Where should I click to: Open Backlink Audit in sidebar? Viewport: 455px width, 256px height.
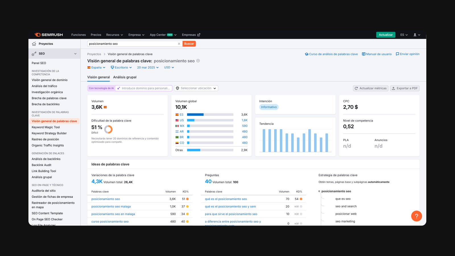pos(42,165)
